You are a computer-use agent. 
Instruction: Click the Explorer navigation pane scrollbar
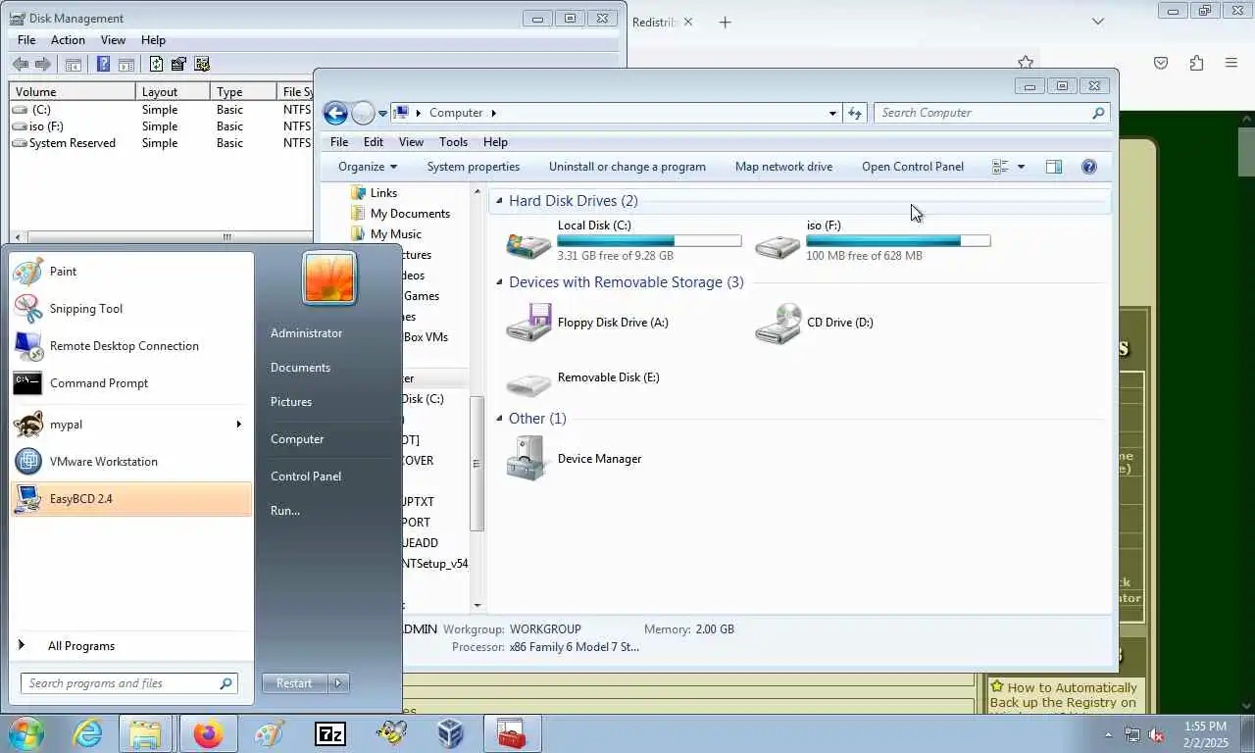(477, 464)
